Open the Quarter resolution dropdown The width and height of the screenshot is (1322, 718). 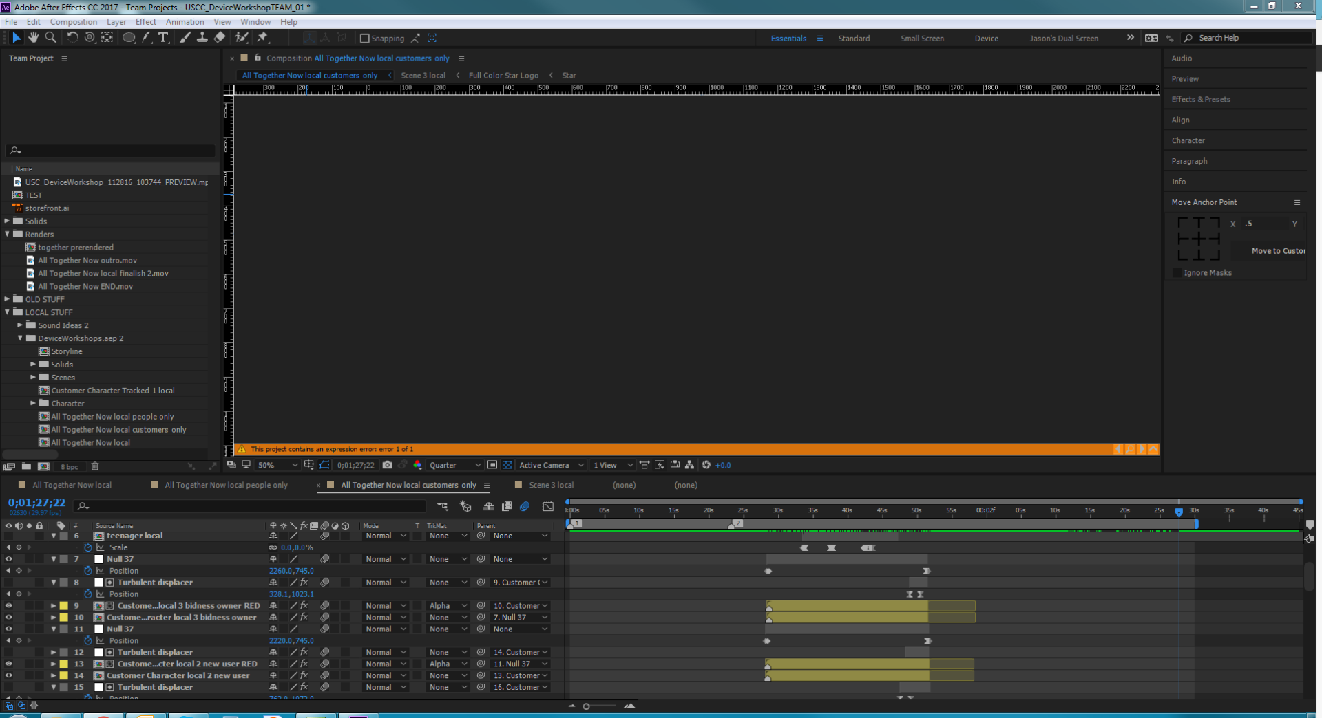point(455,466)
